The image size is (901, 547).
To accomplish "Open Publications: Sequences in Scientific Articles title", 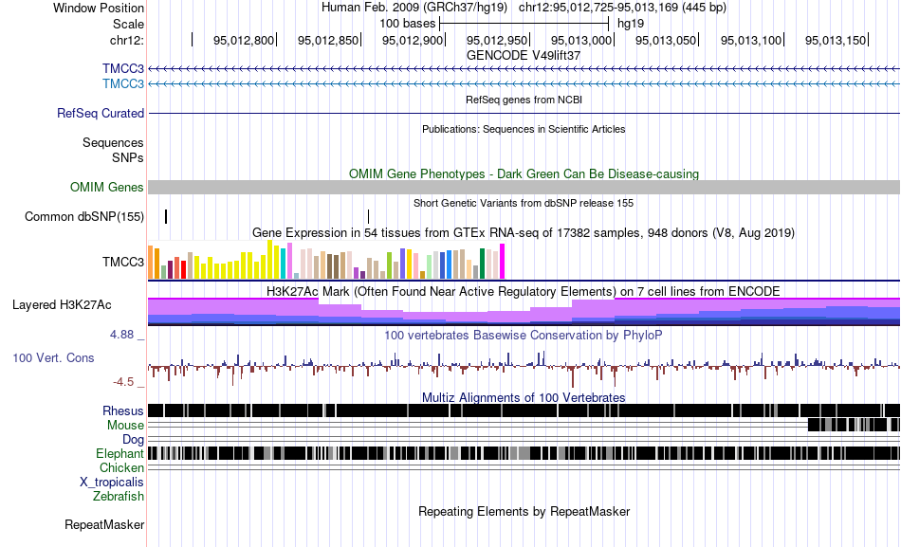I will tap(524, 129).
